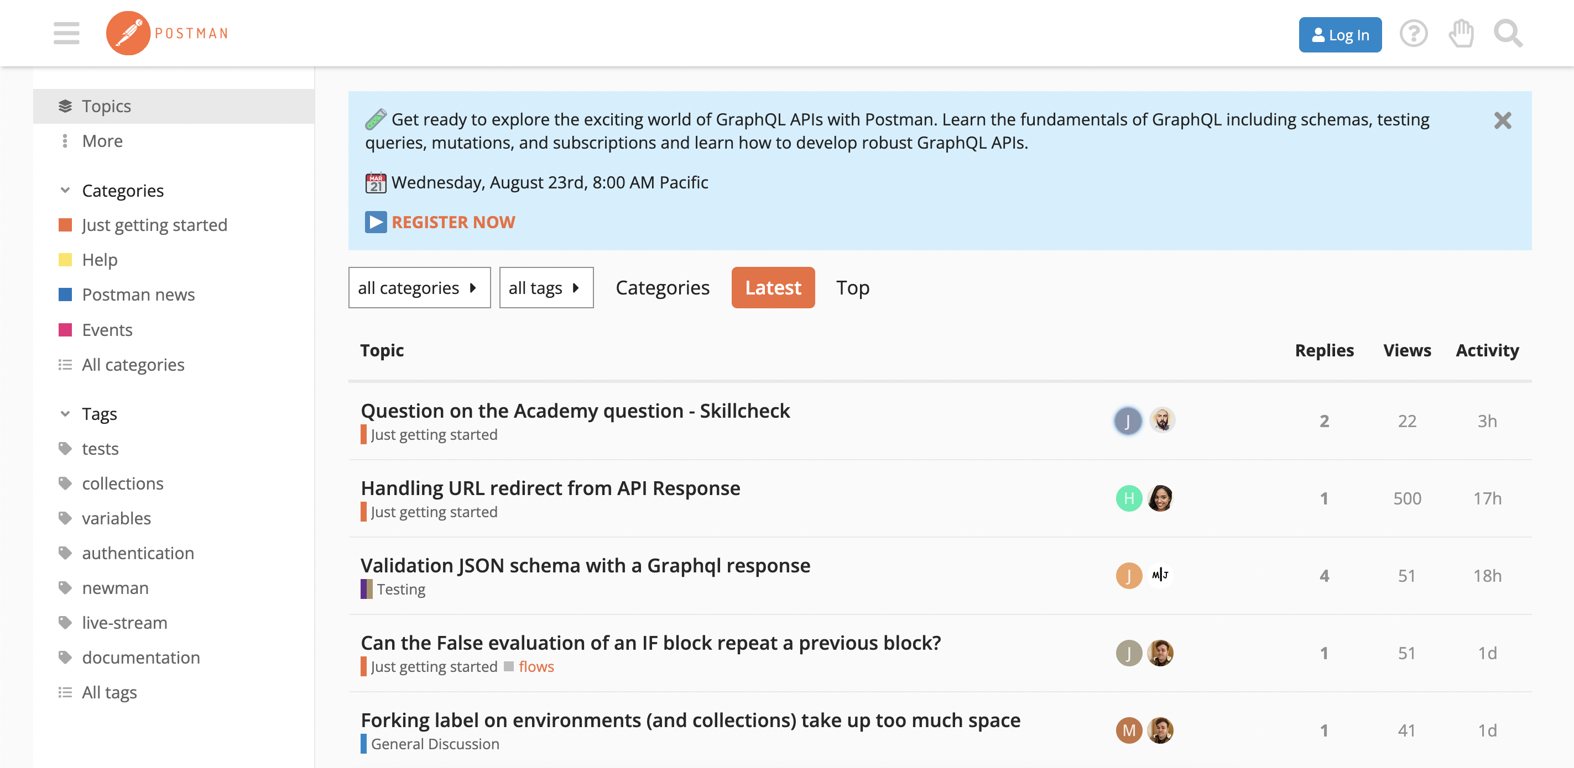Open the all categories dropdown
1574x768 pixels.
[x=416, y=288]
